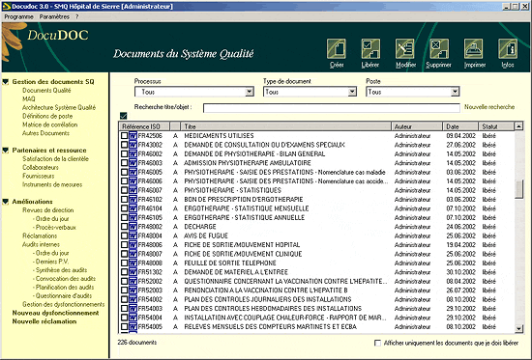
Task: Check the box for FR54002
Action: coord(124,299)
